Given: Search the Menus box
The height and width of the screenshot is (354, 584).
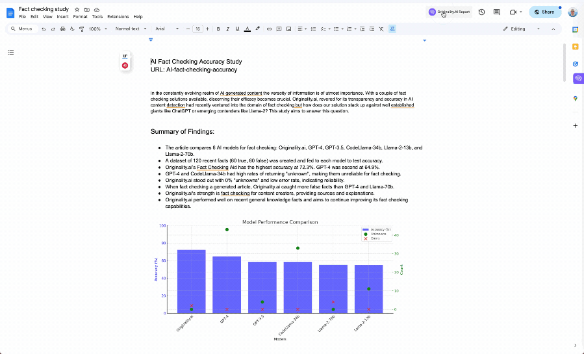Looking at the screenshot, I should tap(23, 29).
